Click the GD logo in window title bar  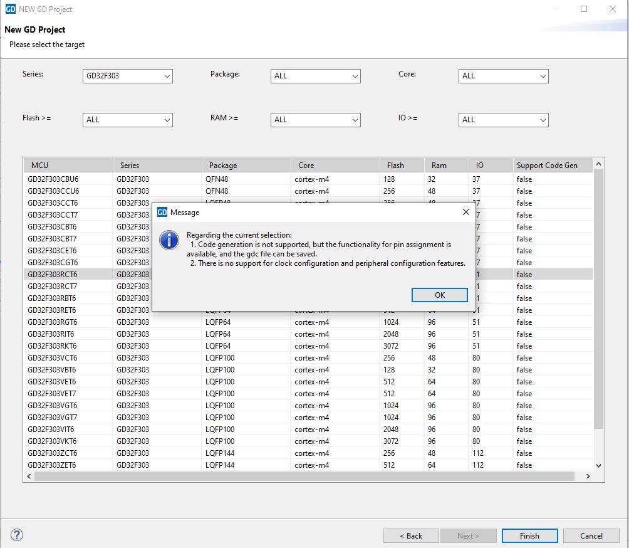point(11,9)
